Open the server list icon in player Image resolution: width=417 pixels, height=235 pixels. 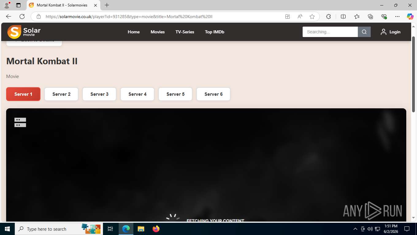point(20,122)
